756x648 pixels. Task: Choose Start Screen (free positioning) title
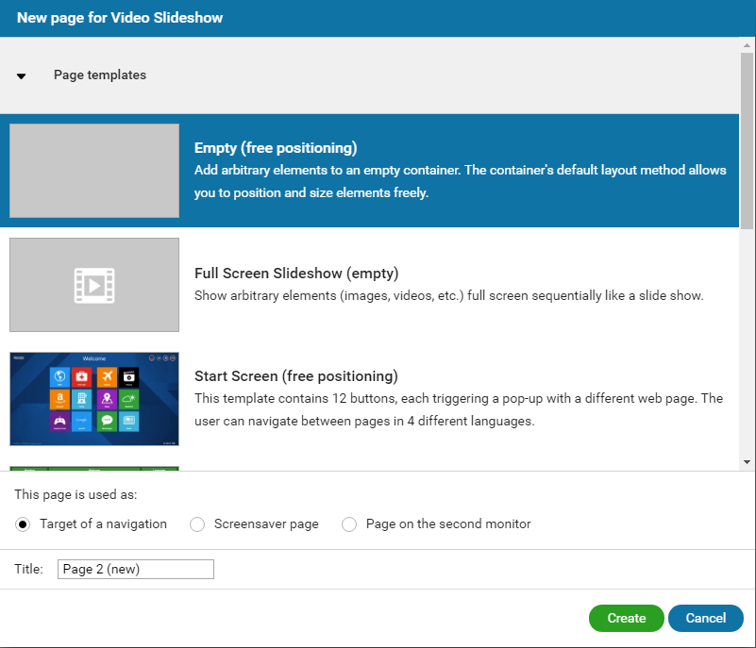pos(295,376)
